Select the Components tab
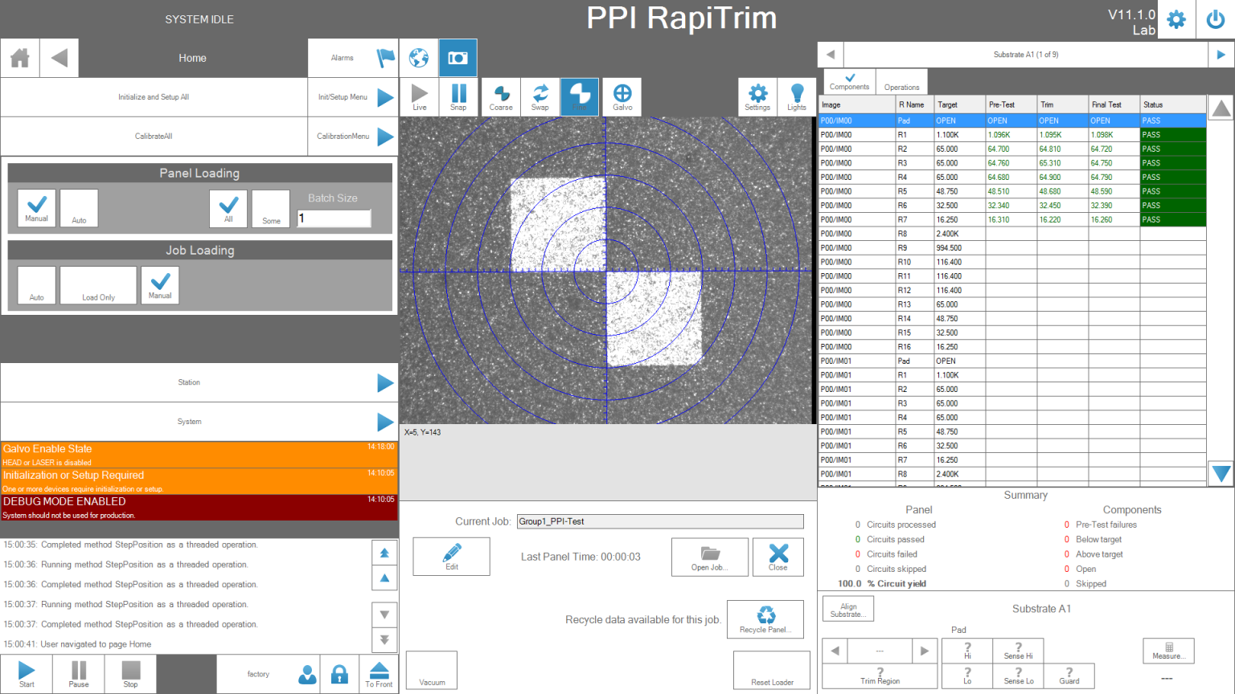The height and width of the screenshot is (694, 1235). click(x=849, y=81)
